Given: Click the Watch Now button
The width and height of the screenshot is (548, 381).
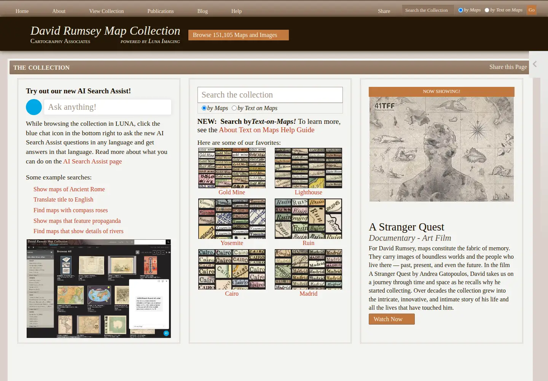Looking at the screenshot, I should pyautogui.click(x=392, y=319).
